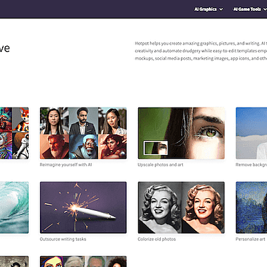
Task: Select the Personalize art painting thumbnail
Action: tap(252, 208)
